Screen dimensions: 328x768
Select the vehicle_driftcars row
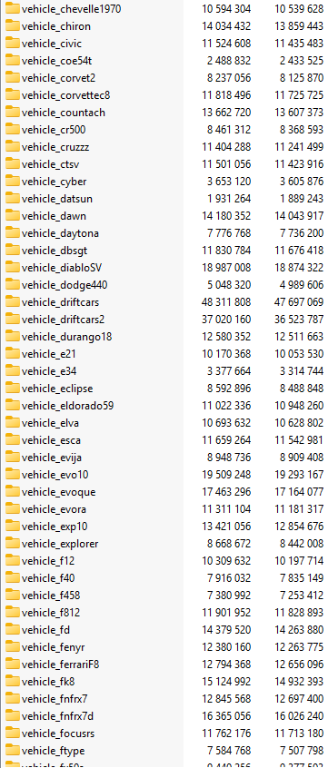164,302
